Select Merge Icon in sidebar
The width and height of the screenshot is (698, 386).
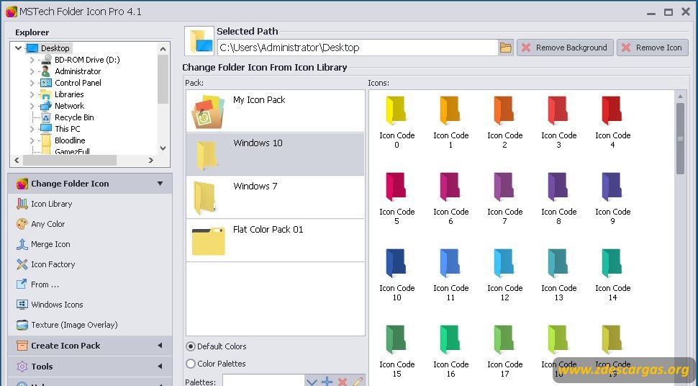(x=43, y=244)
